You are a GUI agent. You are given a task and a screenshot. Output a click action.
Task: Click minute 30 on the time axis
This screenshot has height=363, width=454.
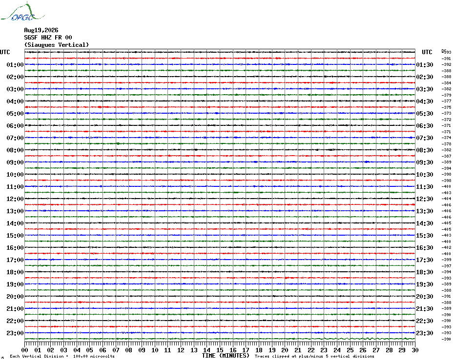point(415,350)
